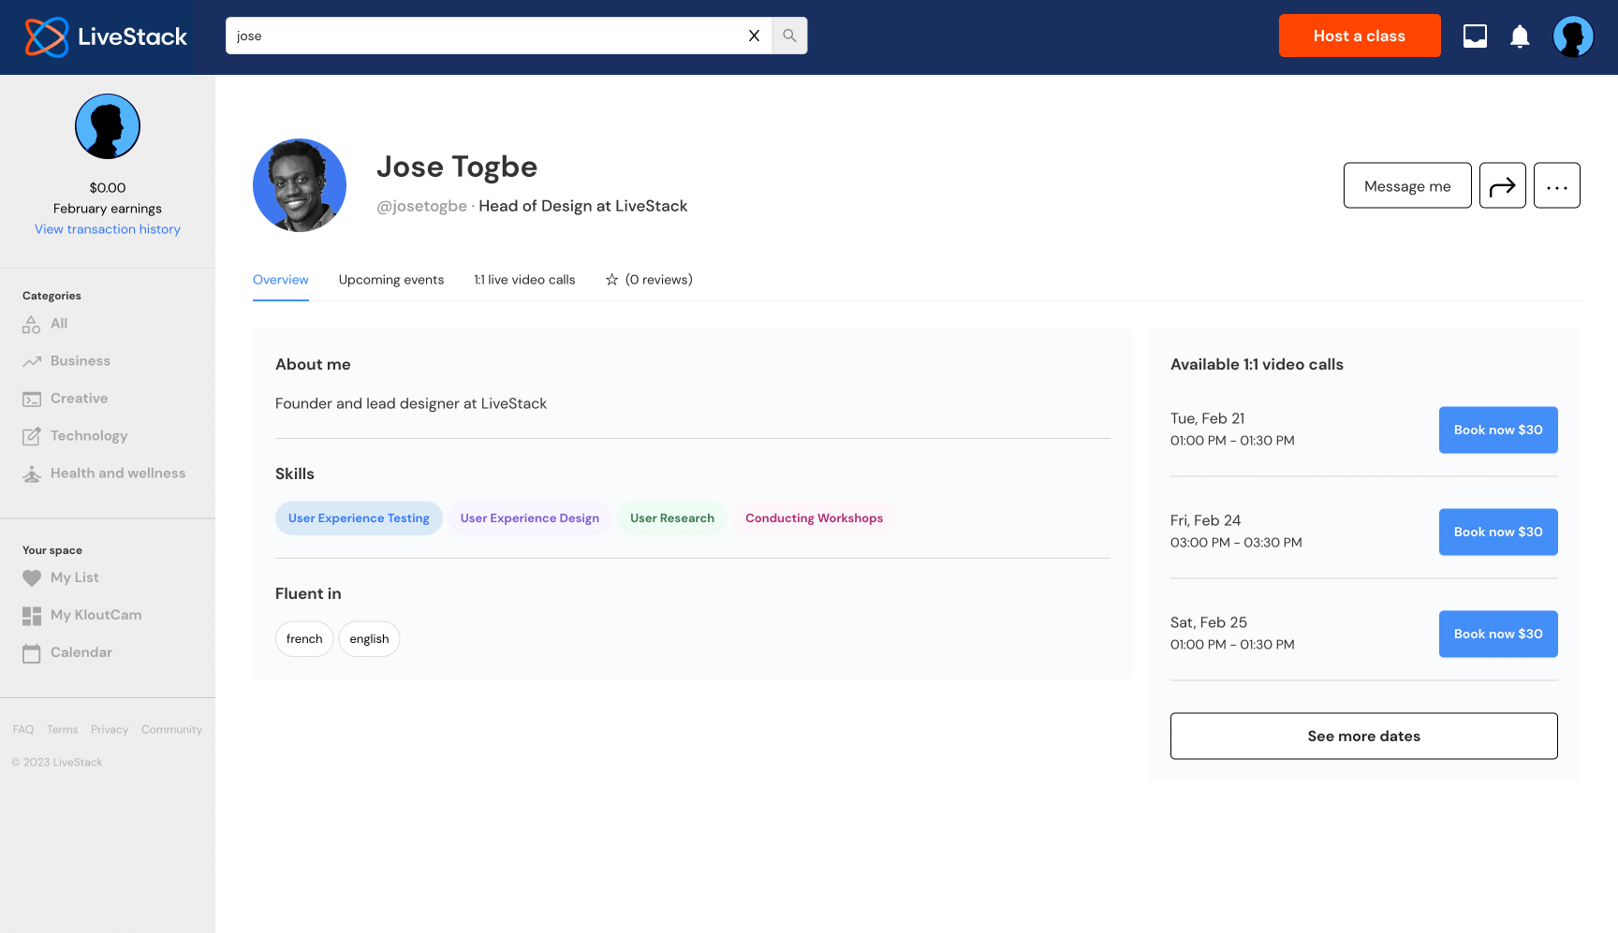Select the Technology category
This screenshot has width=1618, height=933.
coord(89,436)
